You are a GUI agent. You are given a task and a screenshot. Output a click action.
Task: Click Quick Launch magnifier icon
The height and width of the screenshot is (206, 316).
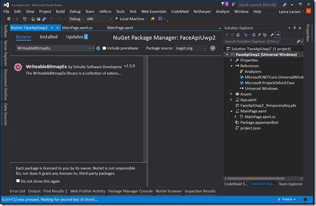point(285,5)
